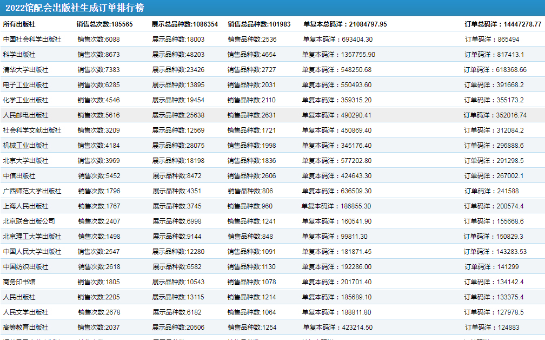Open 机械工业出版社 publisher entry

(x=25, y=146)
